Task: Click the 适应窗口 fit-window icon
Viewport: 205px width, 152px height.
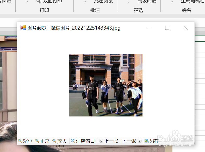Action: point(73,141)
